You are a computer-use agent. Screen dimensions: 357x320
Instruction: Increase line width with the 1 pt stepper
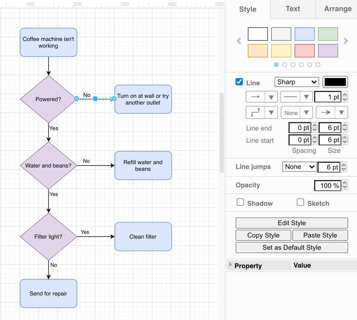[344, 95]
